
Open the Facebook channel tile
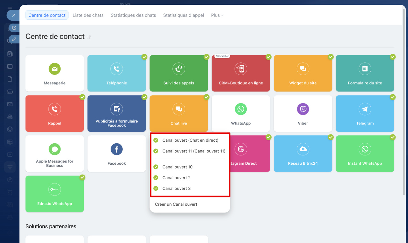(116, 154)
